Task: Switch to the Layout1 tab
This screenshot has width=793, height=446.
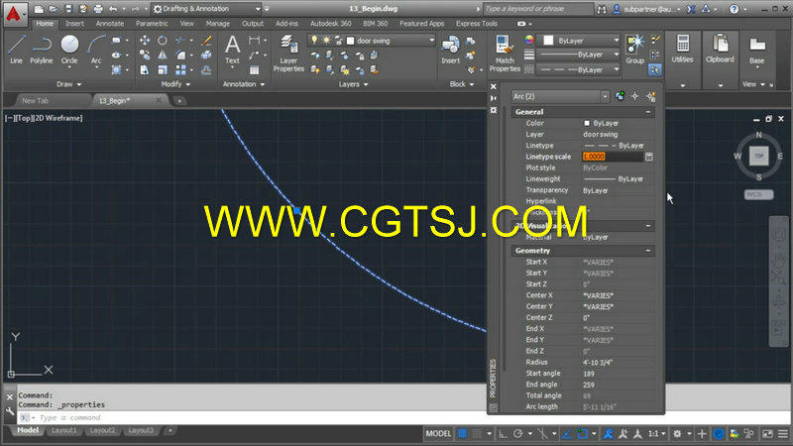Action: 63,430
